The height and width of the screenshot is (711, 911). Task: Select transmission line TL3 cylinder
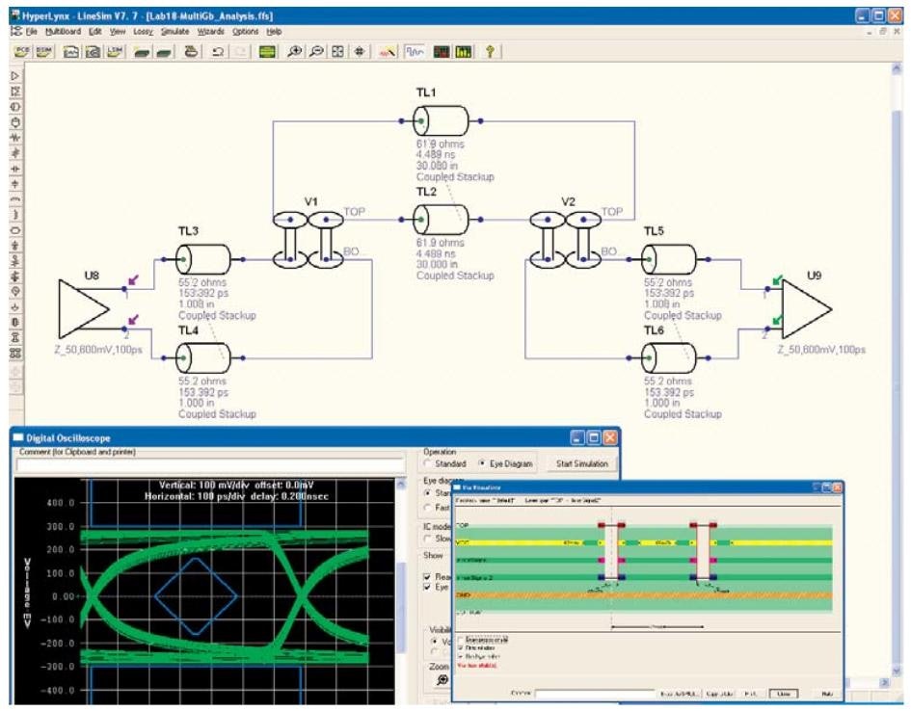coord(203,259)
